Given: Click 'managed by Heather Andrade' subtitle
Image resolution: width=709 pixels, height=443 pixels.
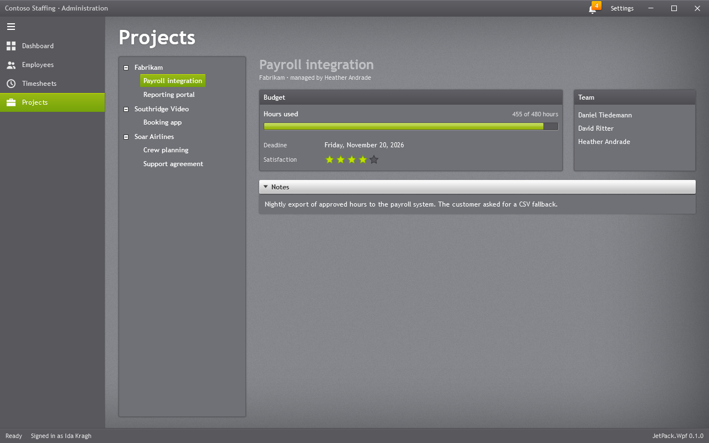Looking at the screenshot, I should [331, 78].
